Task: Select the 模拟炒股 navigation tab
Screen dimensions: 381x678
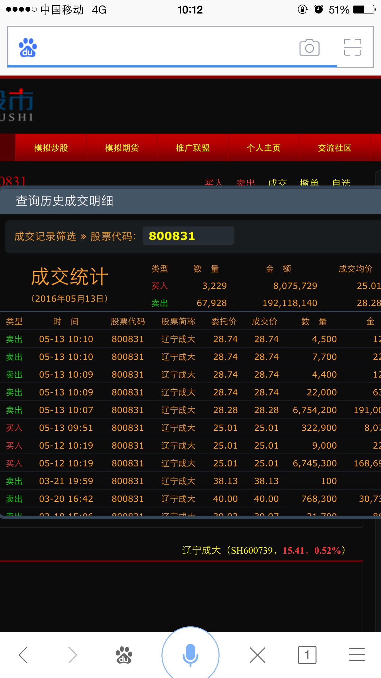Action: tap(51, 148)
